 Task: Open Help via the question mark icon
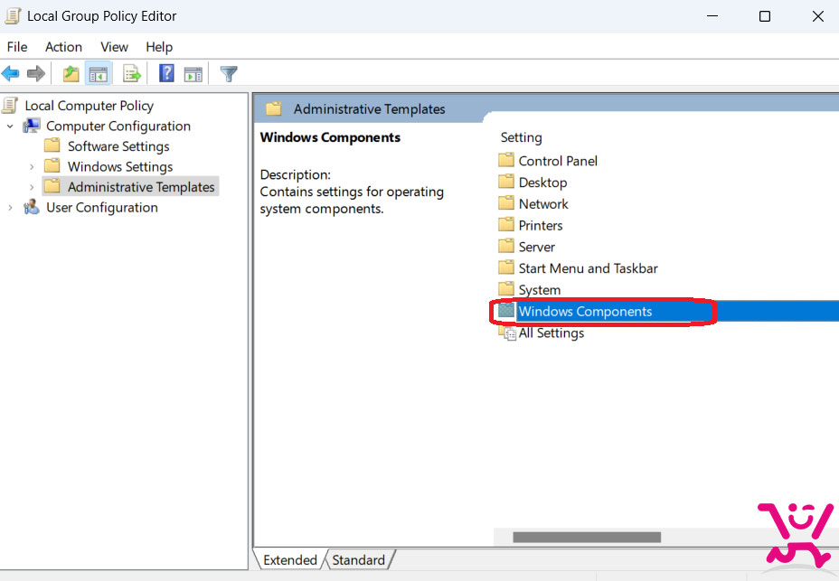166,73
